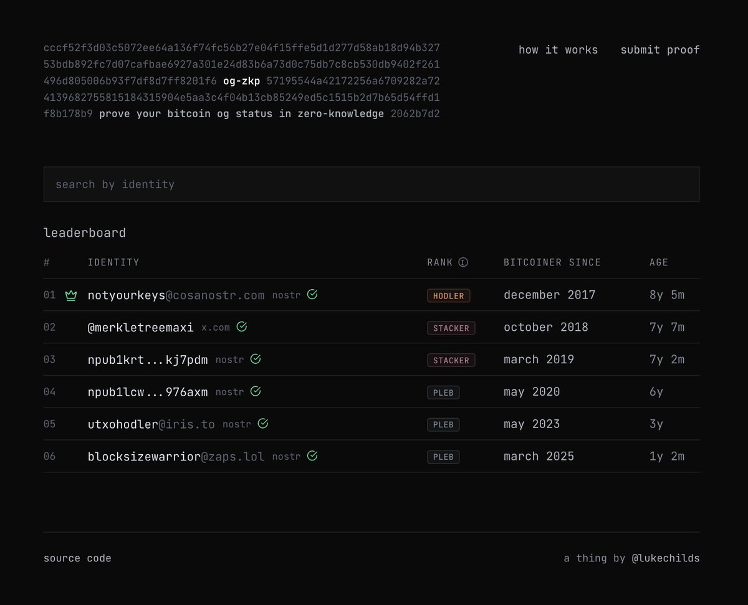The image size is (748, 605).
Task: Click the PLEB badge for utxohodler
Action: click(x=443, y=425)
